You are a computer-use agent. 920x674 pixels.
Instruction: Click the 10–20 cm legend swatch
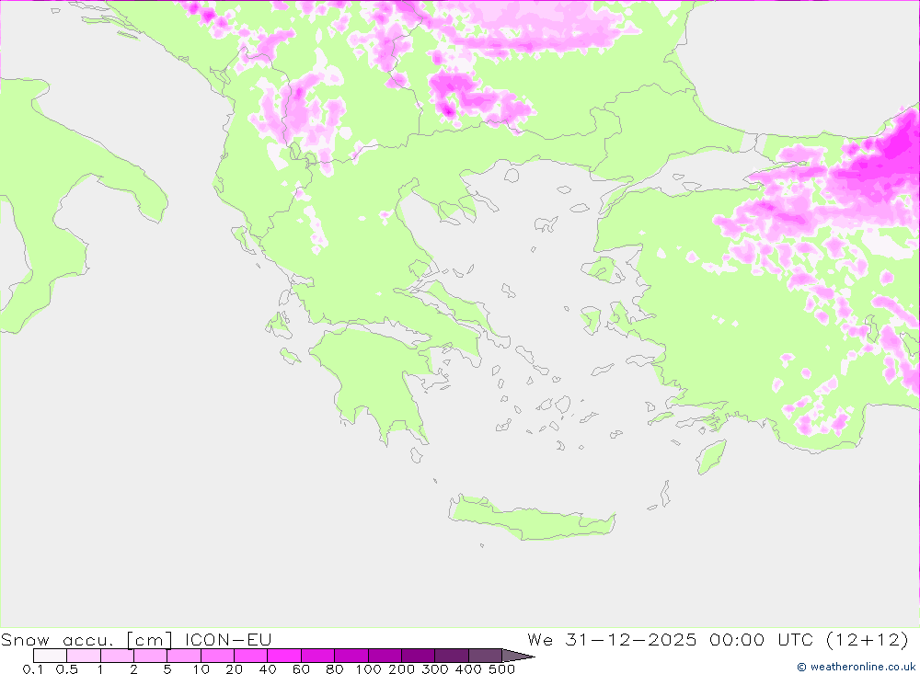[x=218, y=656]
